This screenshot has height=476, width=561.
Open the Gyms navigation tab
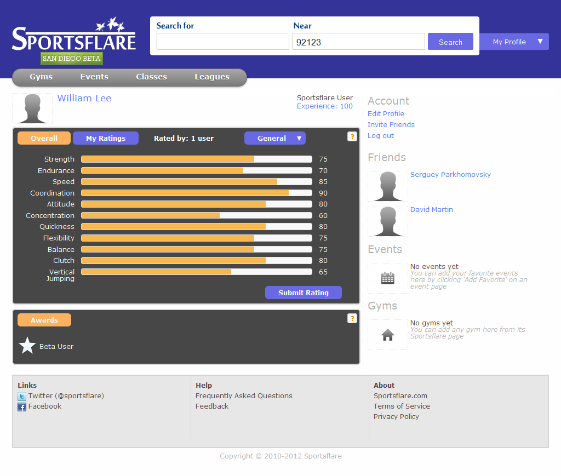41,77
